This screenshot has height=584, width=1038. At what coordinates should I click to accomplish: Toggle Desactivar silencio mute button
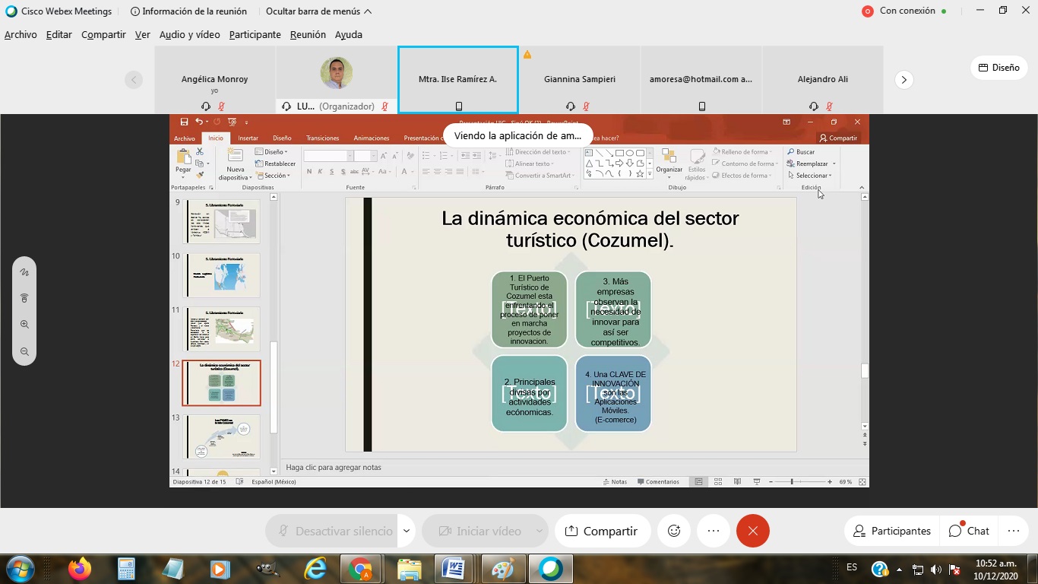coord(331,531)
